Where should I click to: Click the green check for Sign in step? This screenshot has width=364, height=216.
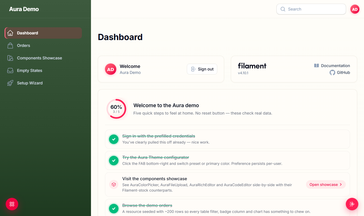point(114,139)
